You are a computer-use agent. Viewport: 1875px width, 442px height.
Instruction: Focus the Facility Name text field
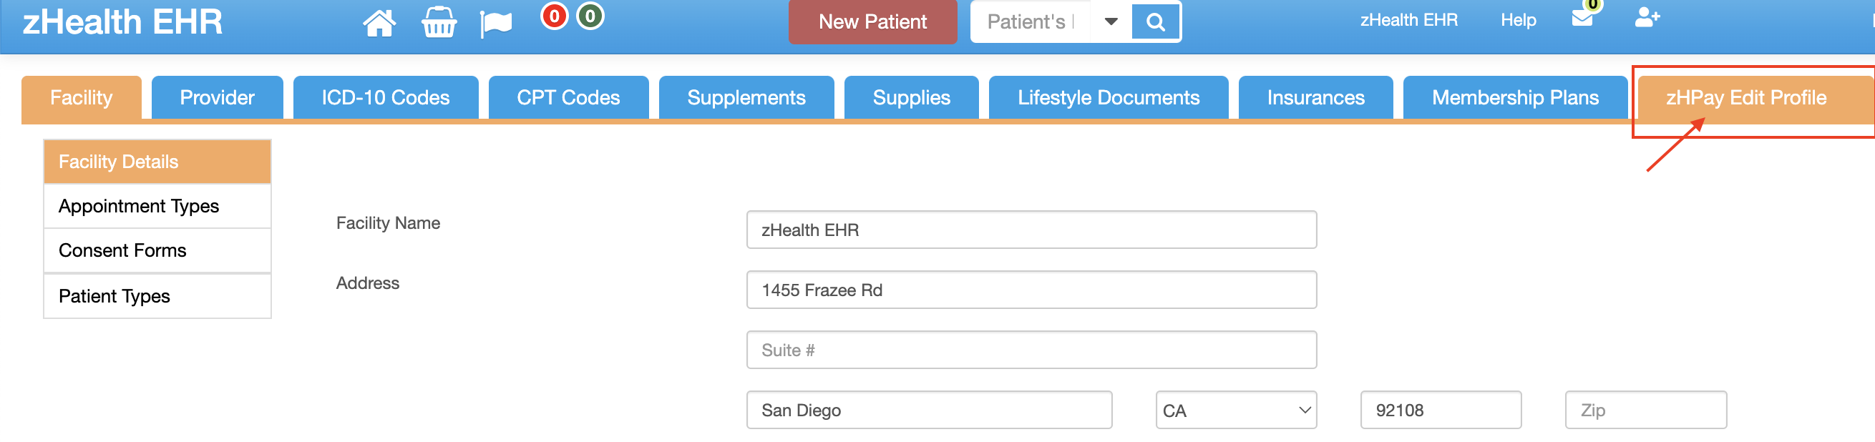1031,230
